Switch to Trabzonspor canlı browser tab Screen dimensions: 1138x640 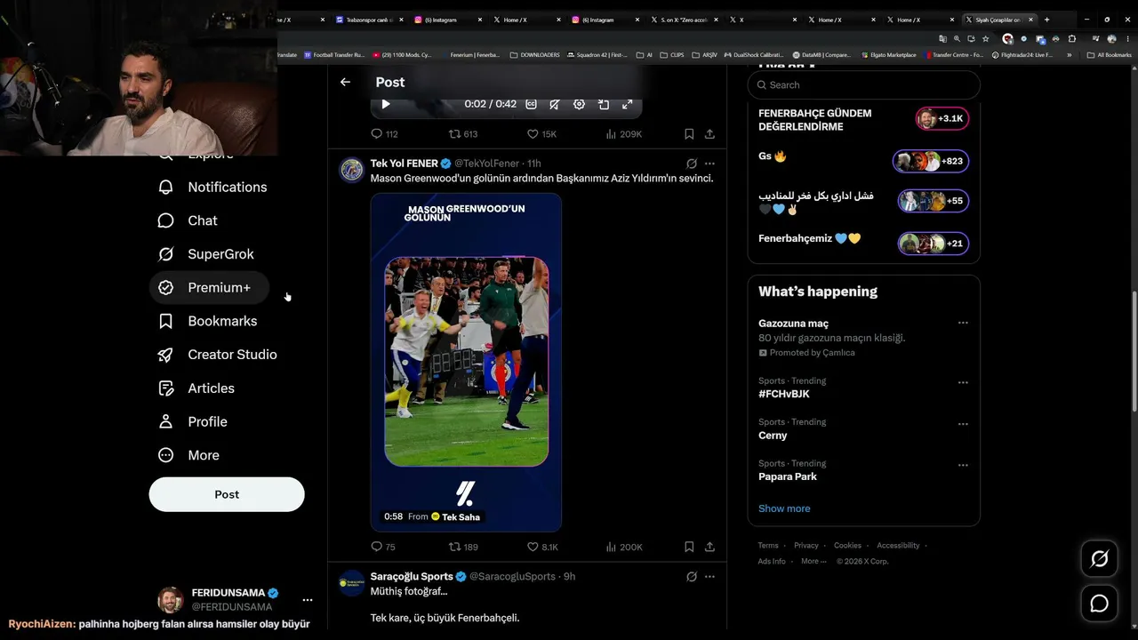369,20
